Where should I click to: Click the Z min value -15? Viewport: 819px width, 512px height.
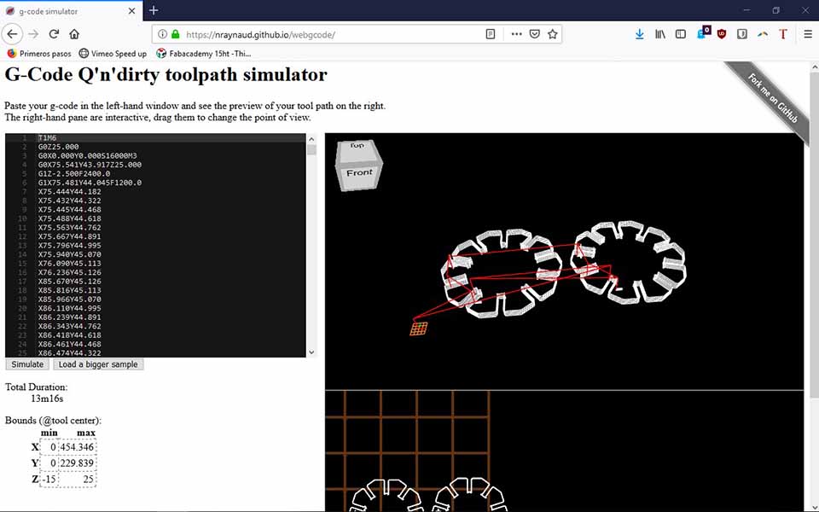tap(49, 480)
